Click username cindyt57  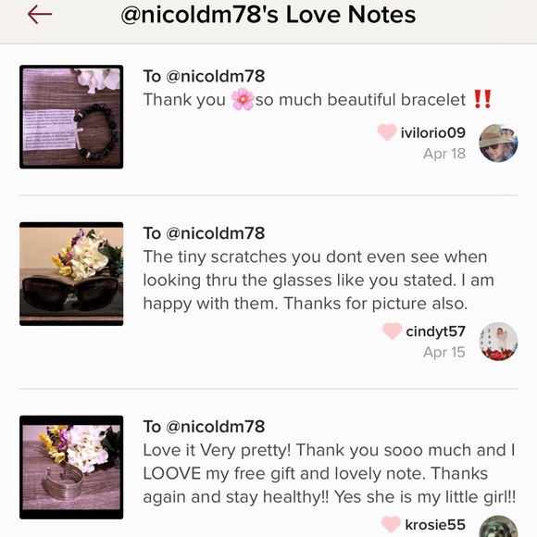(x=436, y=331)
